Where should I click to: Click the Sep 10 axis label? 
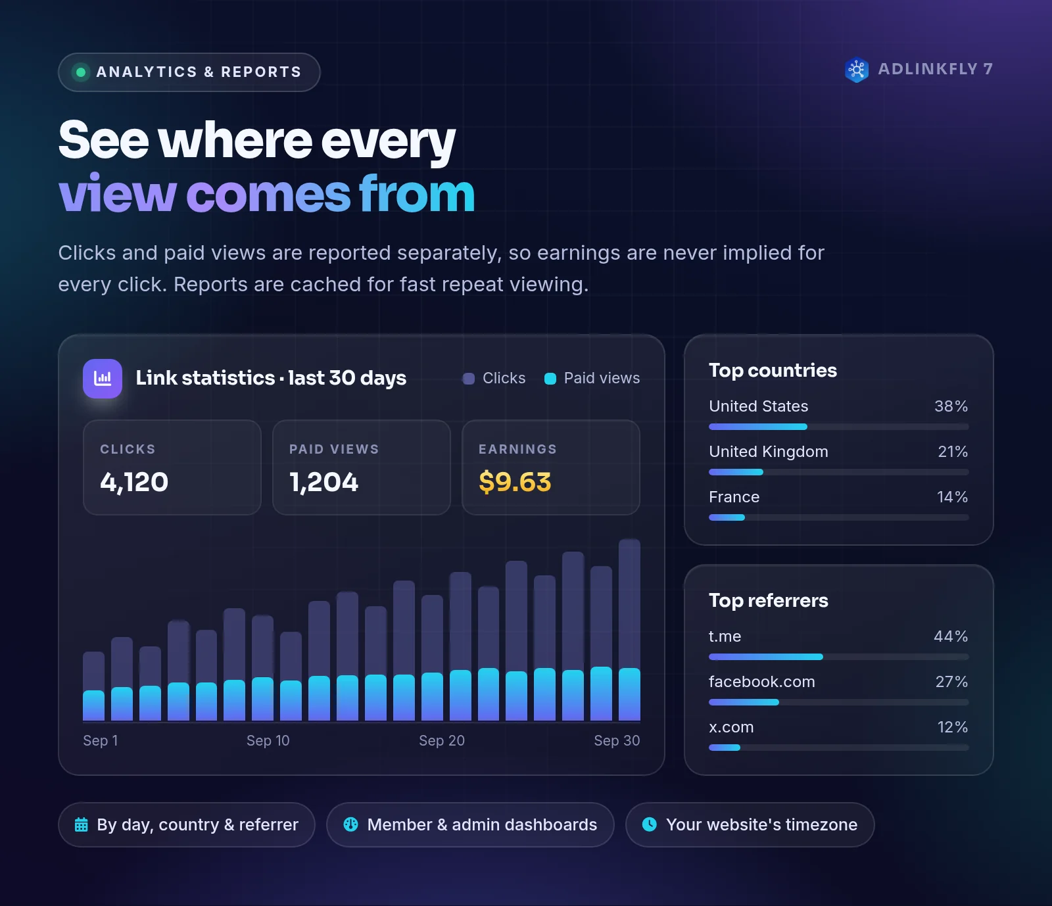coord(268,740)
